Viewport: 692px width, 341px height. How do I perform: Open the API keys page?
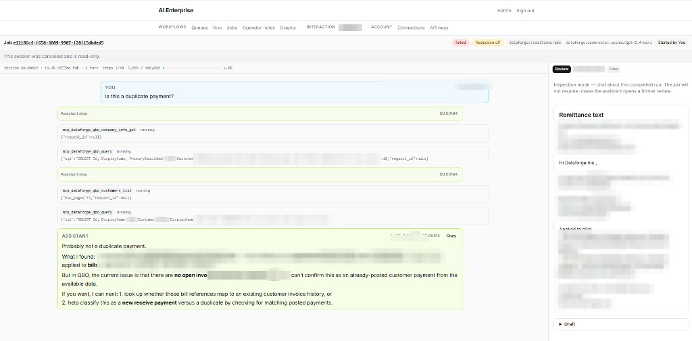pyautogui.click(x=439, y=28)
